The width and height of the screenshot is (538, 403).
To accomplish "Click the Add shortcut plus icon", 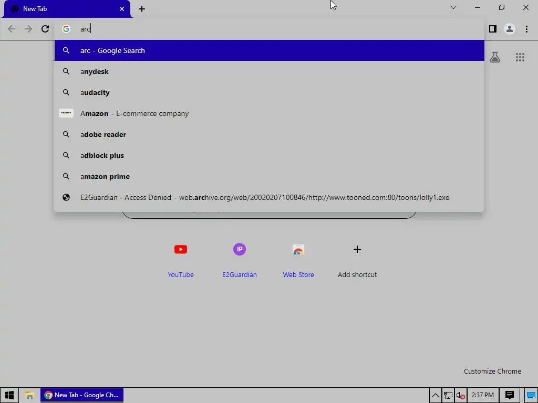I will coord(357,249).
